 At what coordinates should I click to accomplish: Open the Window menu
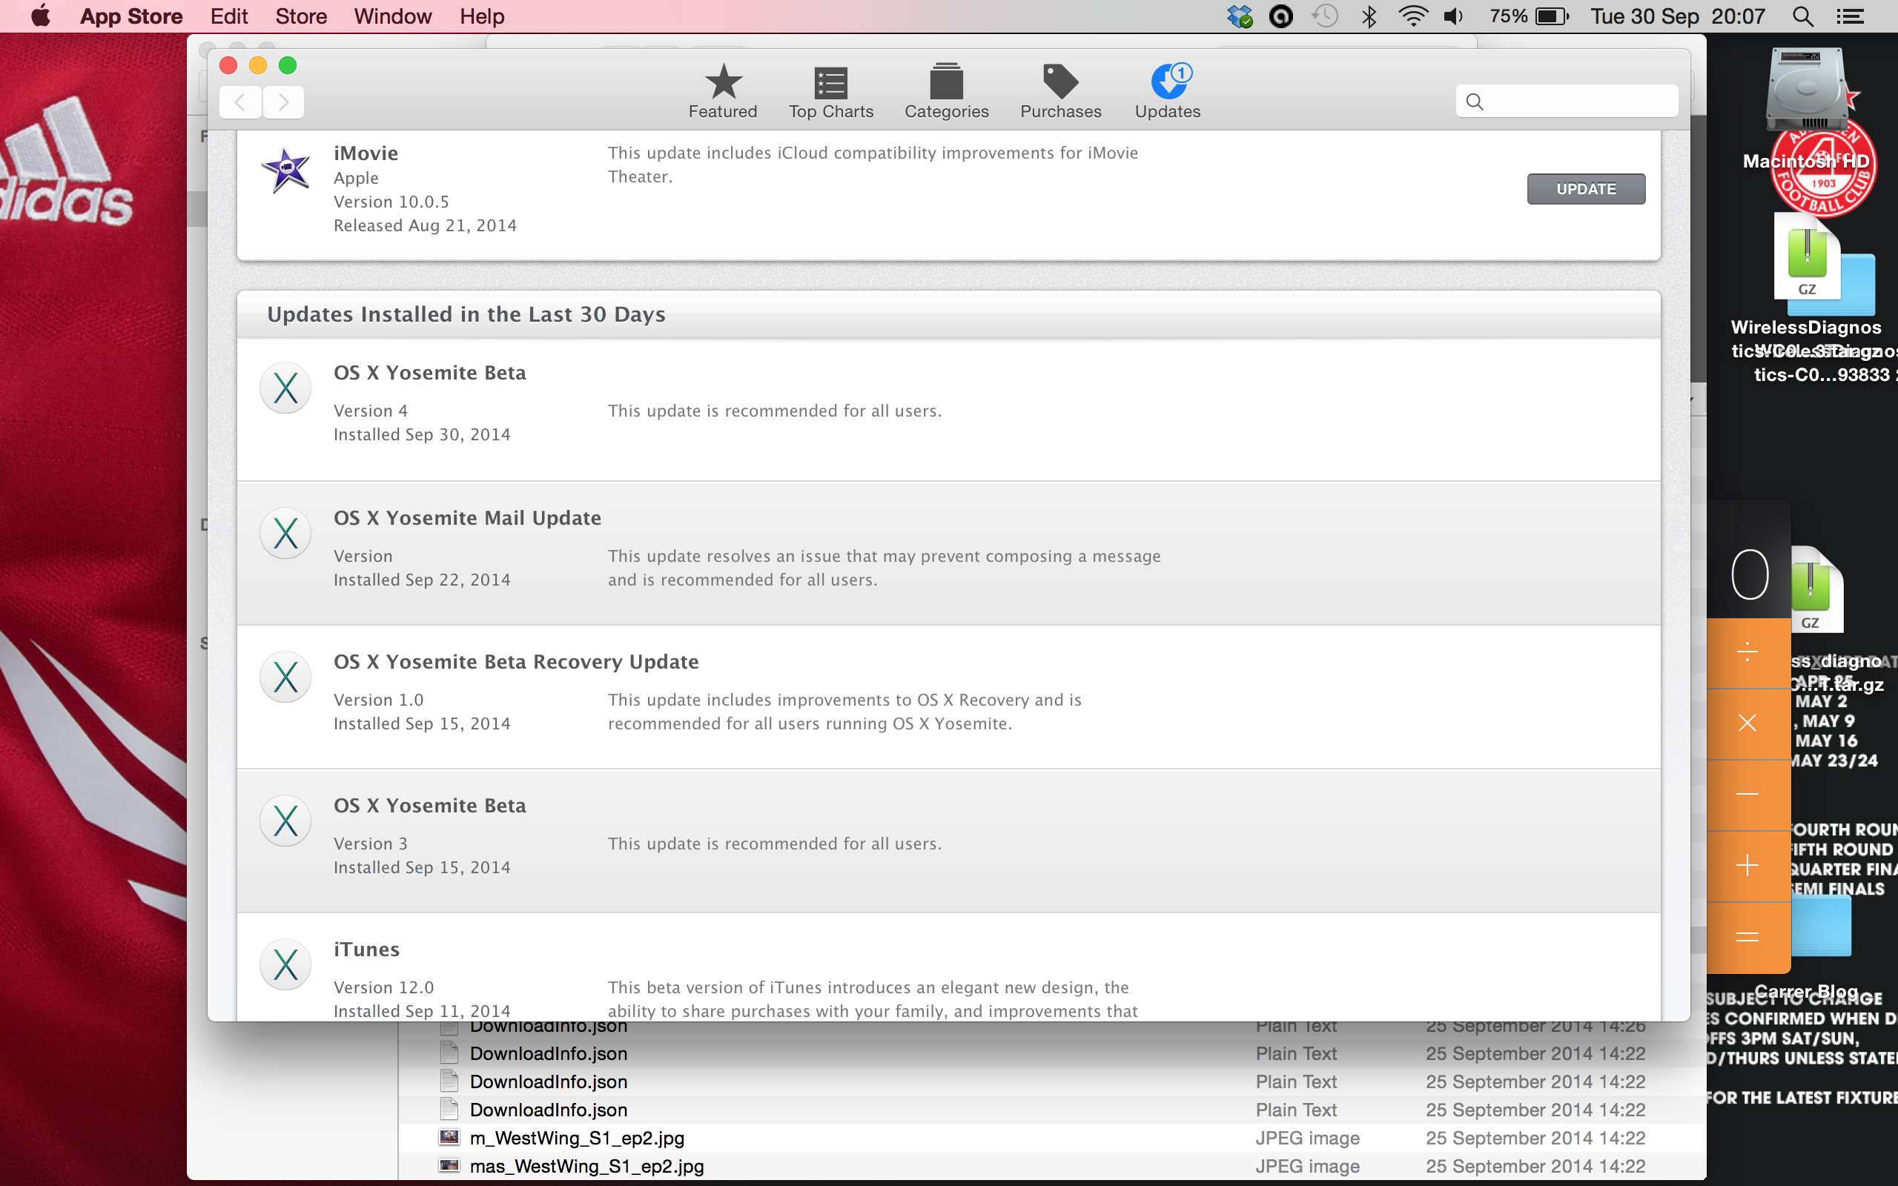[x=392, y=16]
